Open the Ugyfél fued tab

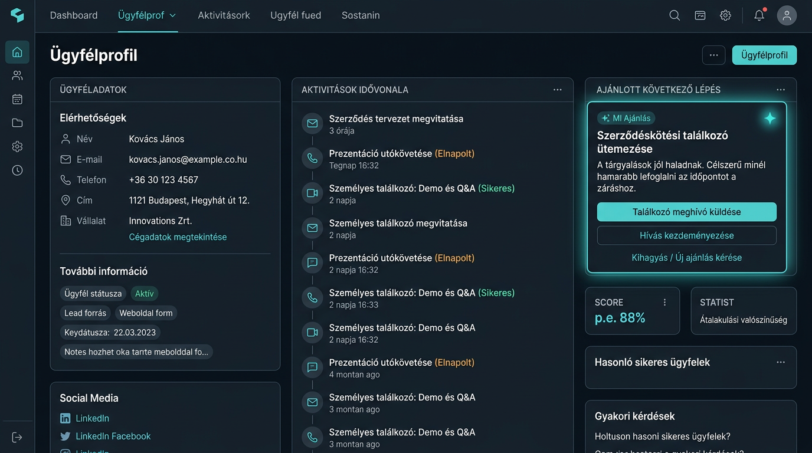click(296, 15)
